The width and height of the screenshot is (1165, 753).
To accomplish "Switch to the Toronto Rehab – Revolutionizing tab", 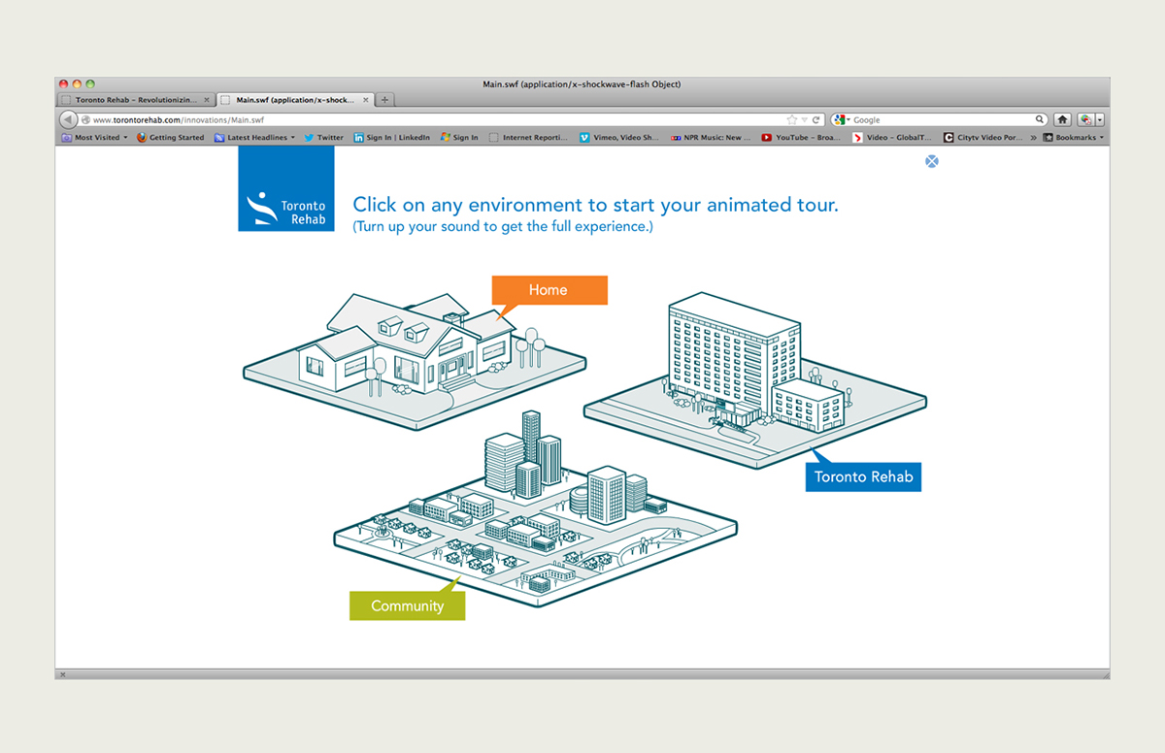I will pos(135,99).
